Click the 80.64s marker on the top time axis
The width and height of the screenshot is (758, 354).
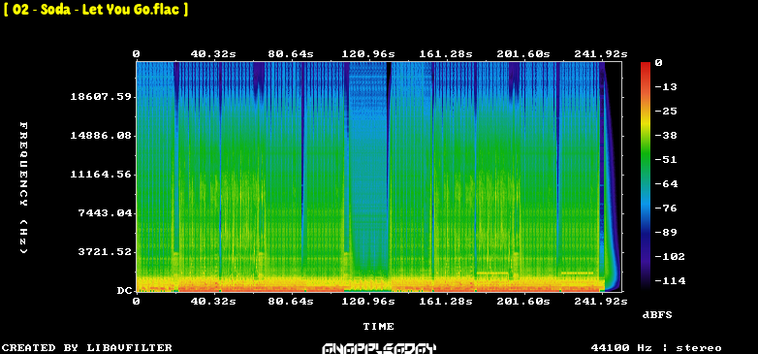coord(291,53)
